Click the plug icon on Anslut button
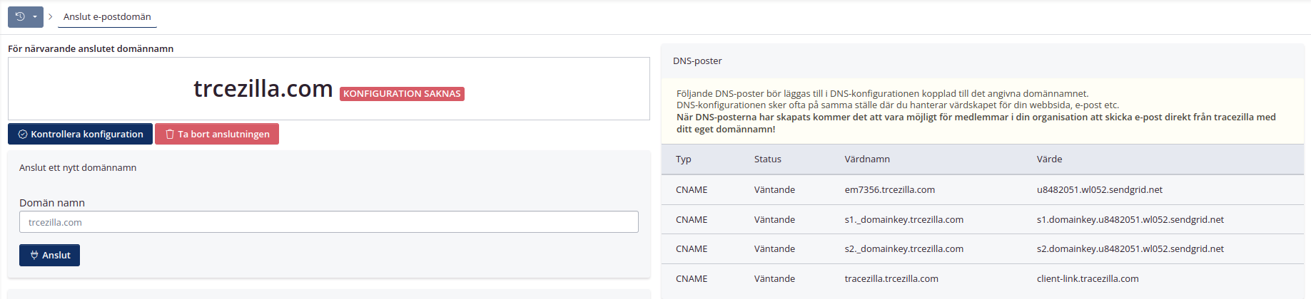1311x299 pixels. 34,255
